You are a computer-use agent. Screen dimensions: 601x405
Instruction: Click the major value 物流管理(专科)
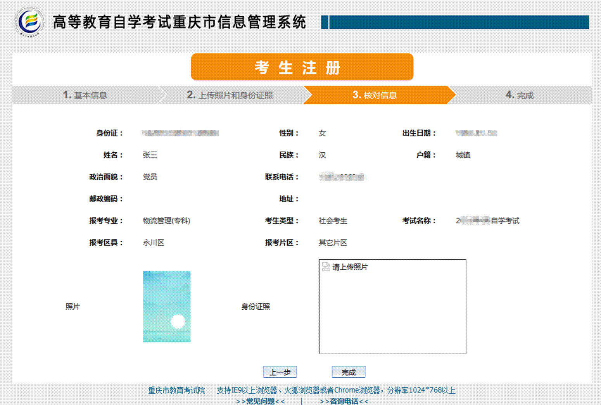(166, 221)
